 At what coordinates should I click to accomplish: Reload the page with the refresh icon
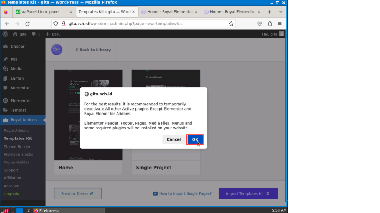(27, 24)
